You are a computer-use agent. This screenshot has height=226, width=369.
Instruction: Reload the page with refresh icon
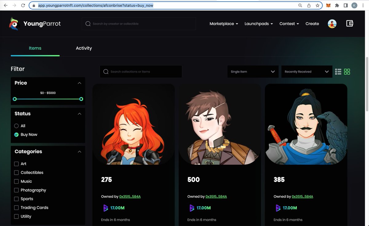pos(23,6)
